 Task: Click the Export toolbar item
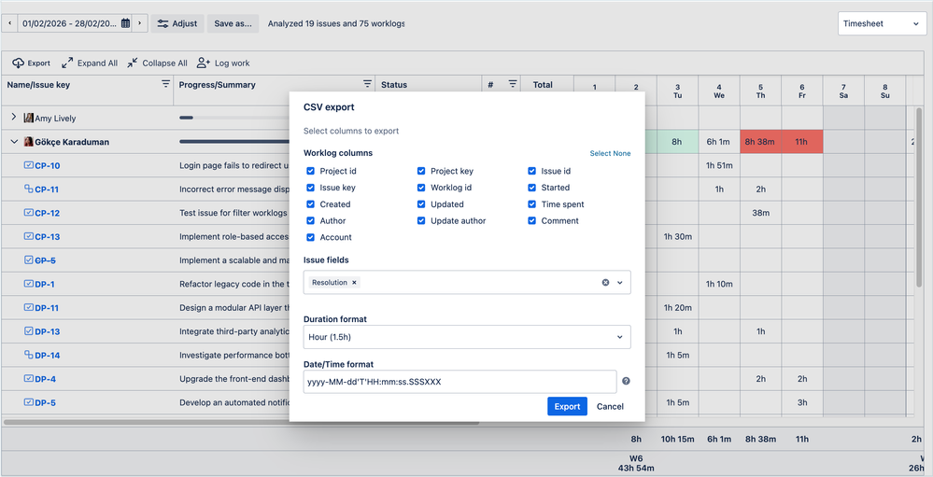31,63
